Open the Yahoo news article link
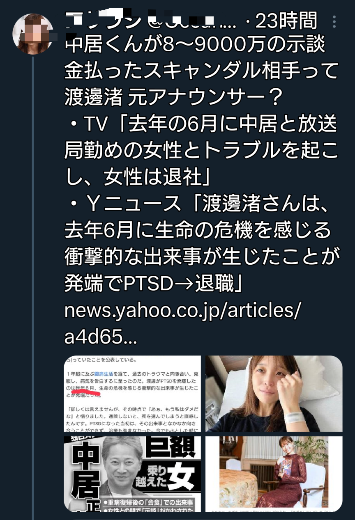 coord(183,324)
